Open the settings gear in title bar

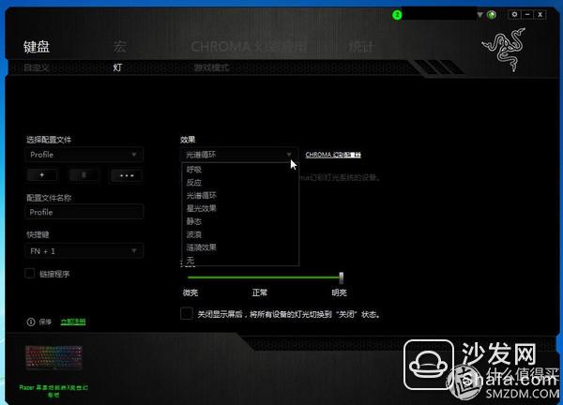coord(514,14)
